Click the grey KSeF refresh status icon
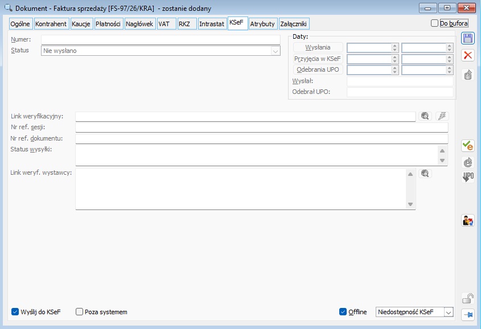 (x=468, y=162)
